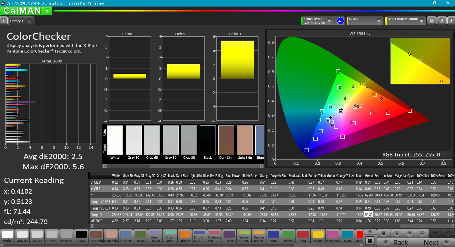455x247 pixels.
Task: Open the help question mark icon
Action: point(442,21)
